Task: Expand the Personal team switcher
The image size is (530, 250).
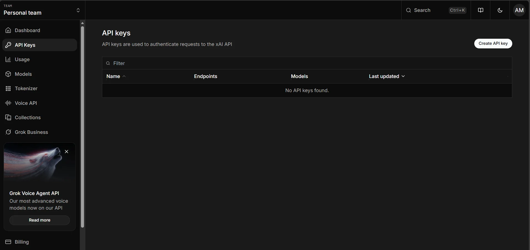Action: coord(78,10)
